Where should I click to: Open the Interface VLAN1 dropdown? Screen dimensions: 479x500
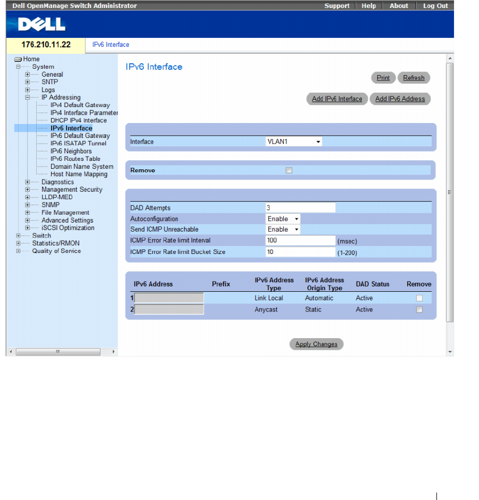tap(293, 142)
